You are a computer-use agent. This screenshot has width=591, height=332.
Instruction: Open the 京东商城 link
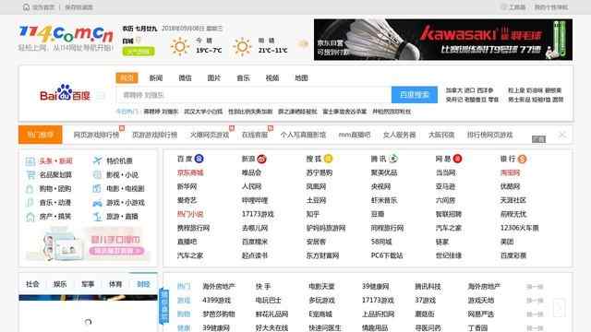190,172
